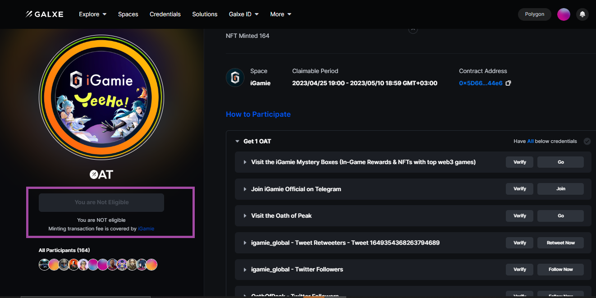Click Join for the Telegram task
This screenshot has height=298, width=596.
click(x=560, y=189)
